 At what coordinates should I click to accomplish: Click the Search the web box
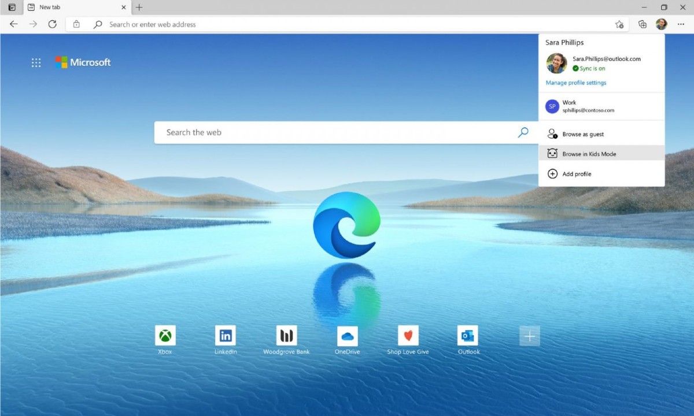pyautogui.click(x=335, y=132)
